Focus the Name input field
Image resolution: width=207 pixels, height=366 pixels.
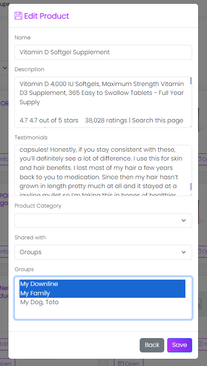103,52
